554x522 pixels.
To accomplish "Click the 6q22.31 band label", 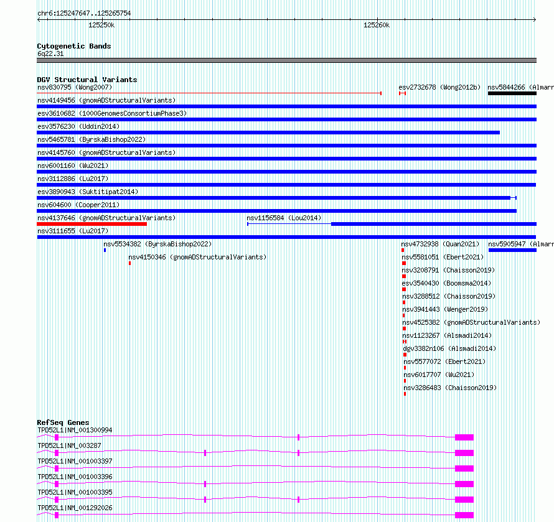I will (50, 54).
